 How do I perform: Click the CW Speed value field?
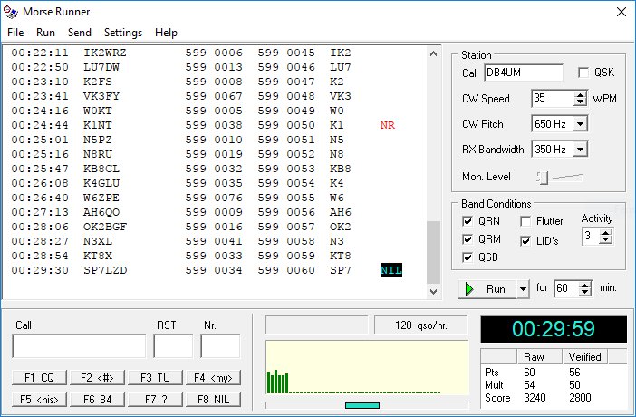pos(554,99)
